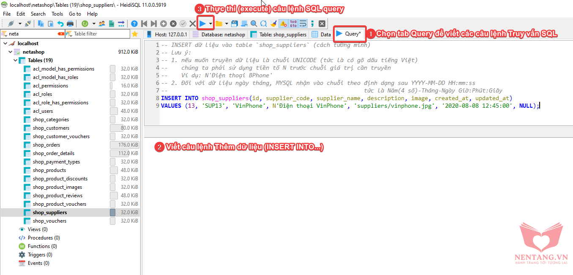Image resolution: width=573 pixels, height=275 pixels.
Task: Open the dropdown arrow beside run button
Action: (210, 24)
